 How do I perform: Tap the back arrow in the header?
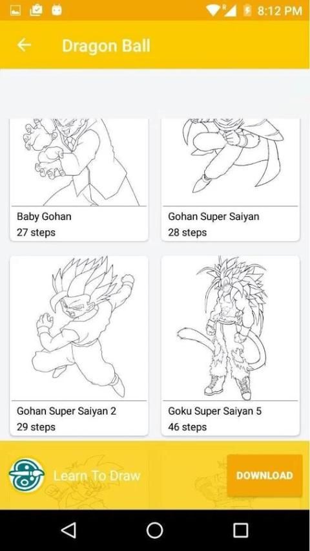[25, 45]
